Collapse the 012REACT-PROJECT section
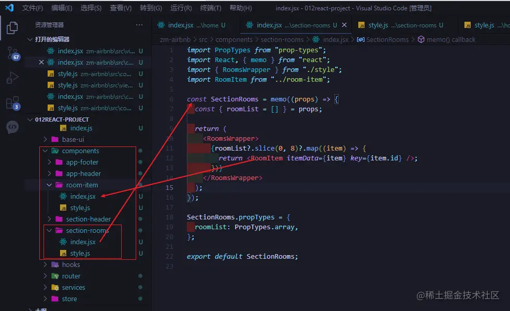The image size is (510, 311). click(x=30, y=120)
